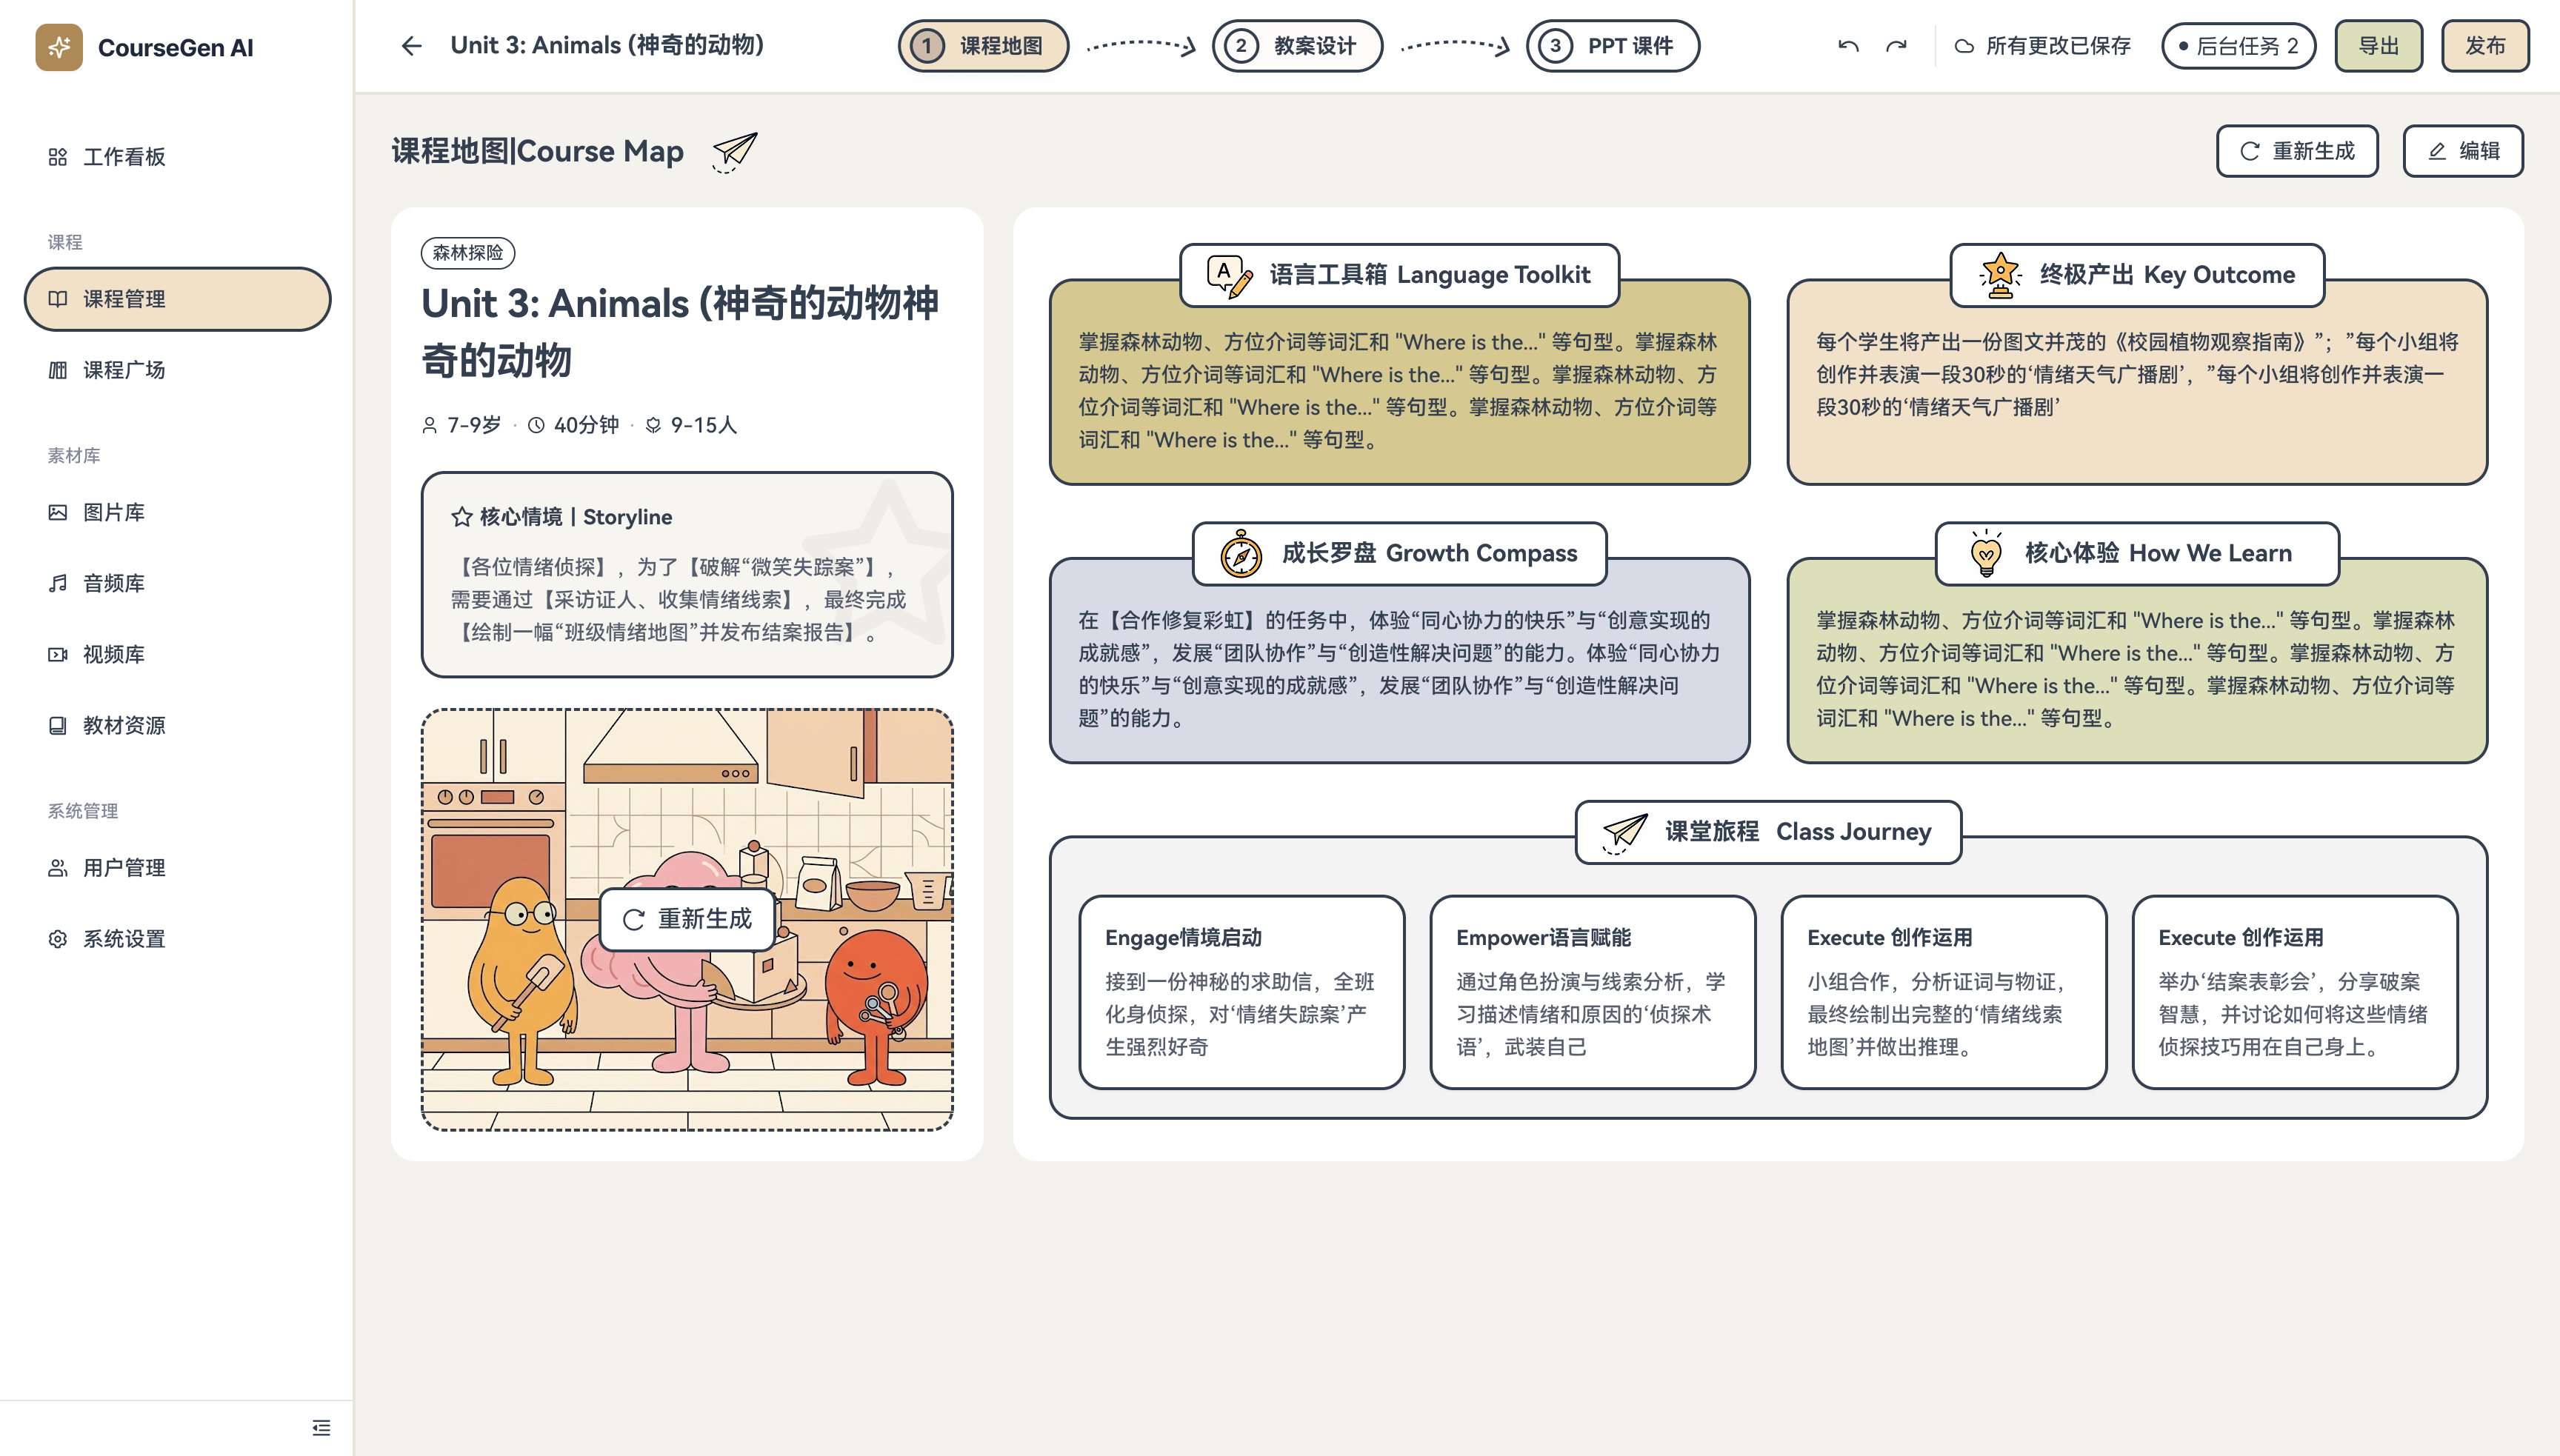Click the clock icon beside 40分钟
Viewport: 2560px width, 1456px height.
536,425
